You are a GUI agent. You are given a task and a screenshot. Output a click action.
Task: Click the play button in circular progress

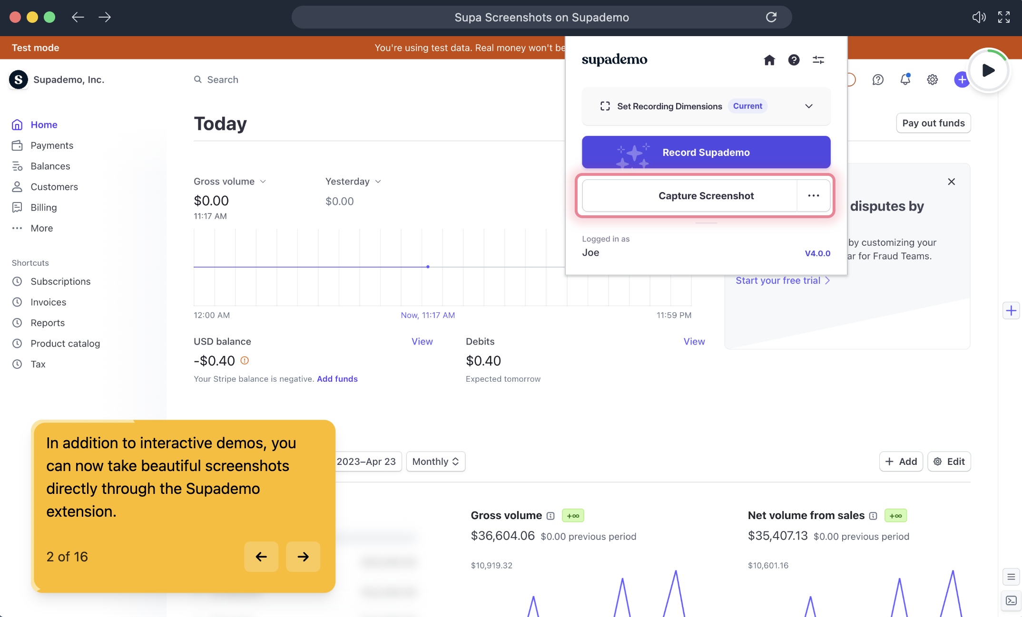(989, 71)
